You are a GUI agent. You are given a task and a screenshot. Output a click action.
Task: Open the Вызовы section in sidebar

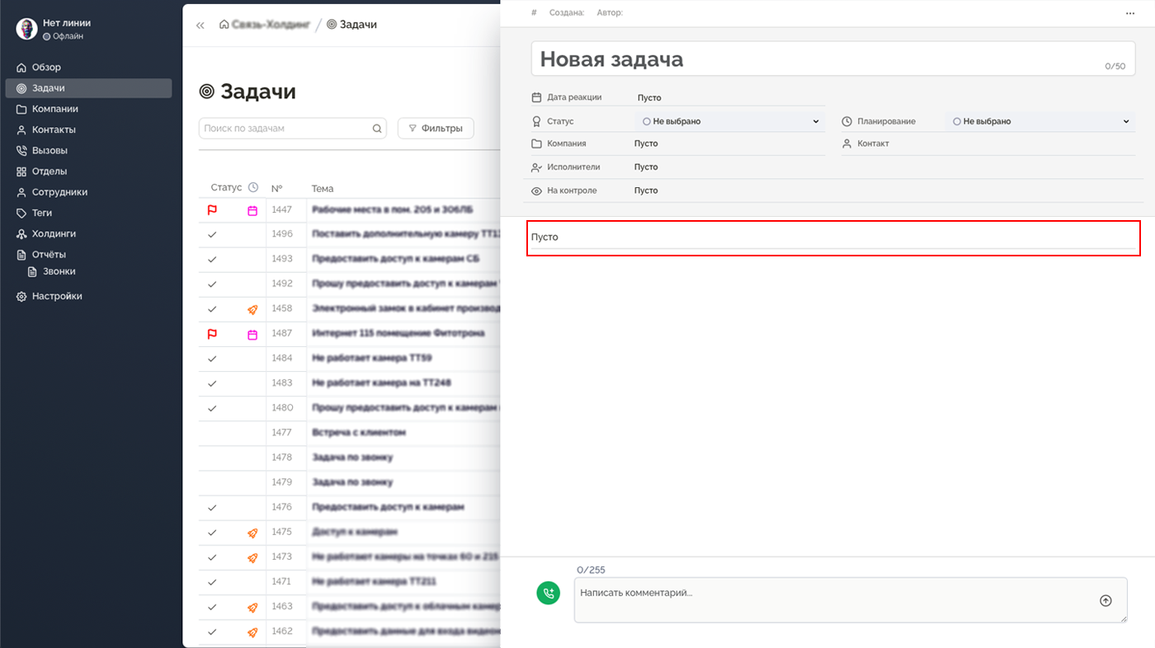49,150
